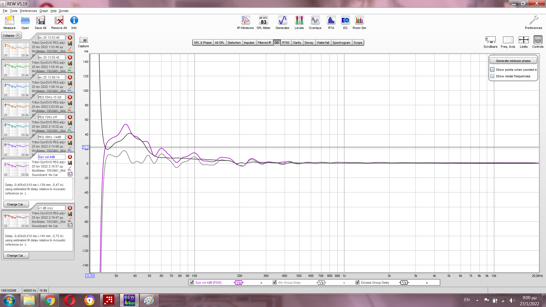Click the Capture camera icon
Viewport: 546px width, 307px height.
84,40
